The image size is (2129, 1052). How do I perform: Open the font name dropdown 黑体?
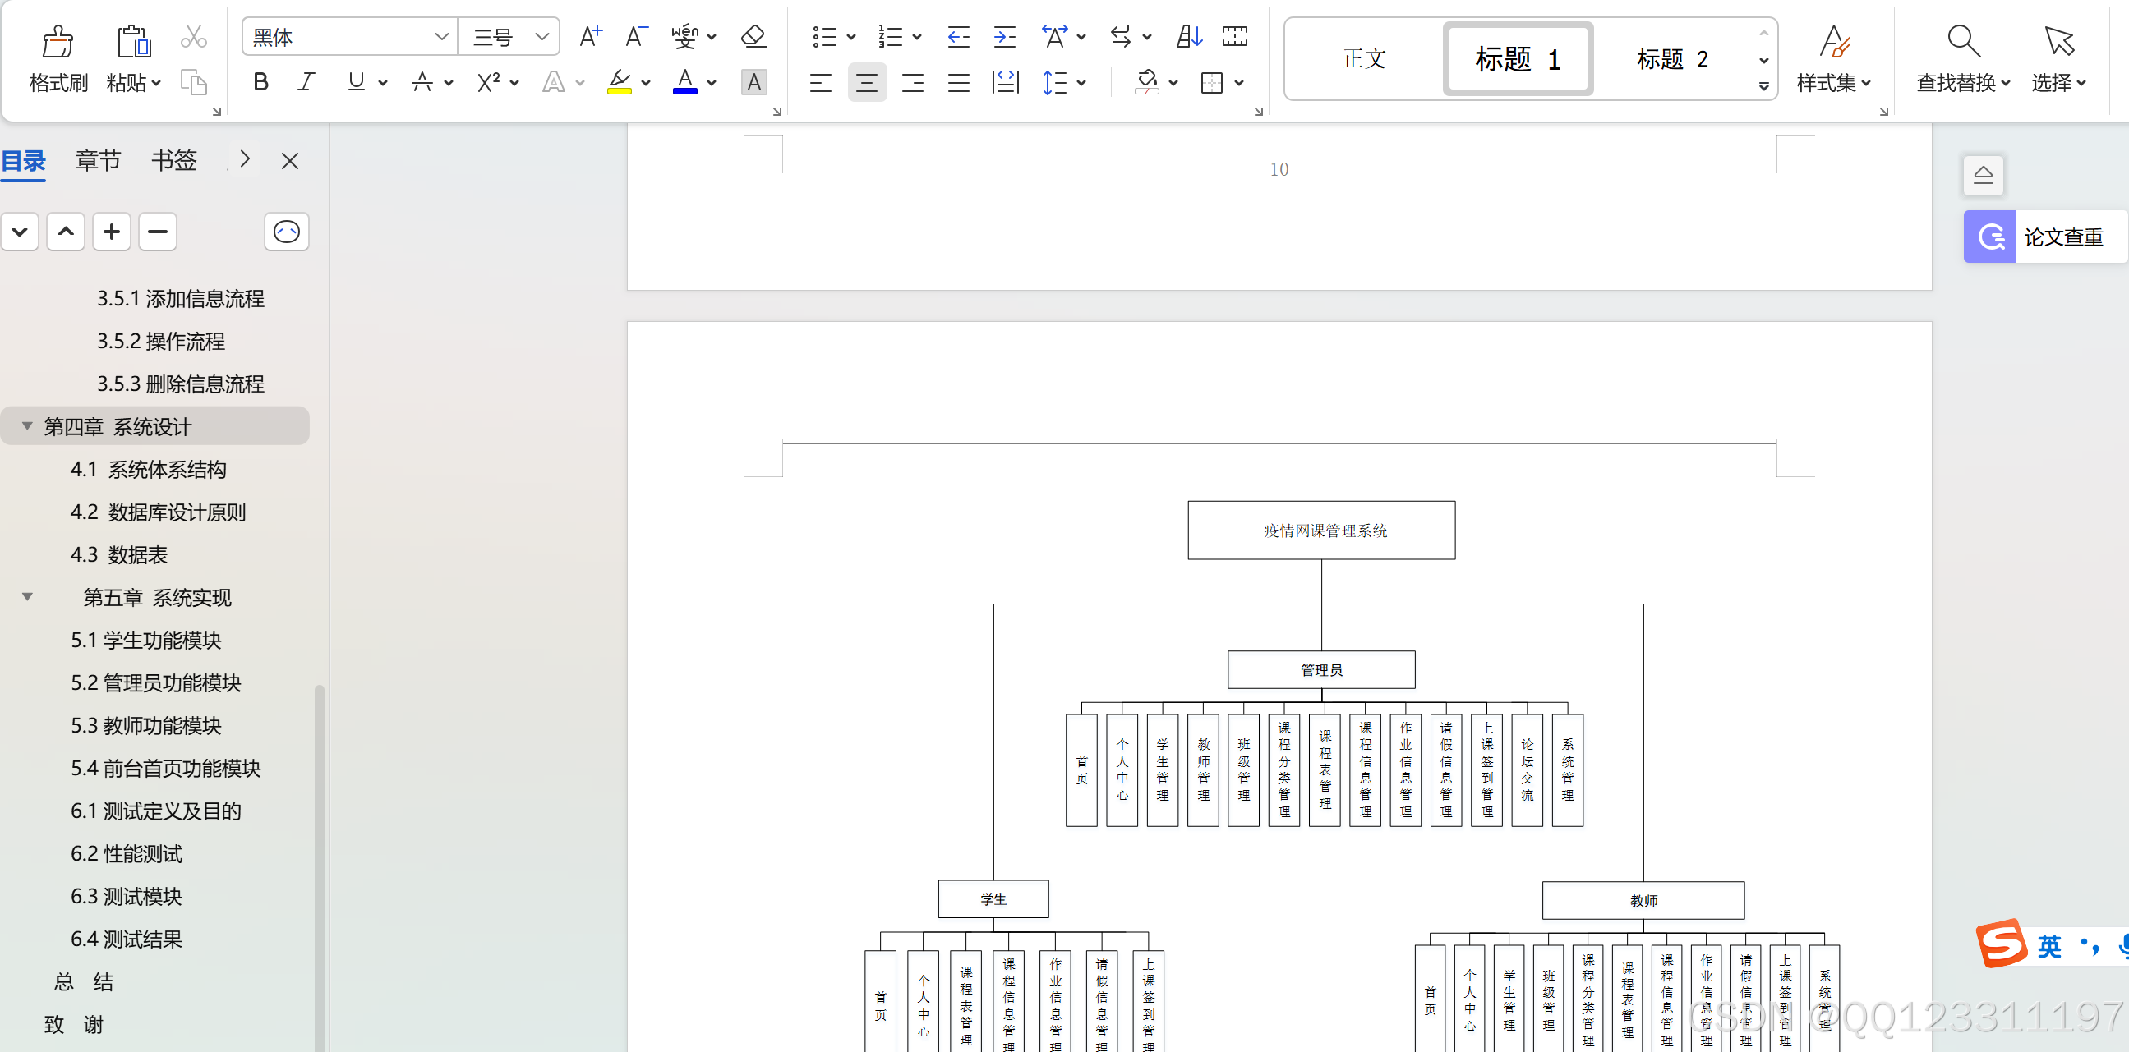pyautogui.click(x=441, y=36)
